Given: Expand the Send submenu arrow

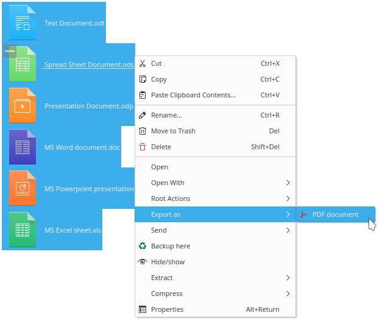Looking at the screenshot, I should tap(287, 230).
